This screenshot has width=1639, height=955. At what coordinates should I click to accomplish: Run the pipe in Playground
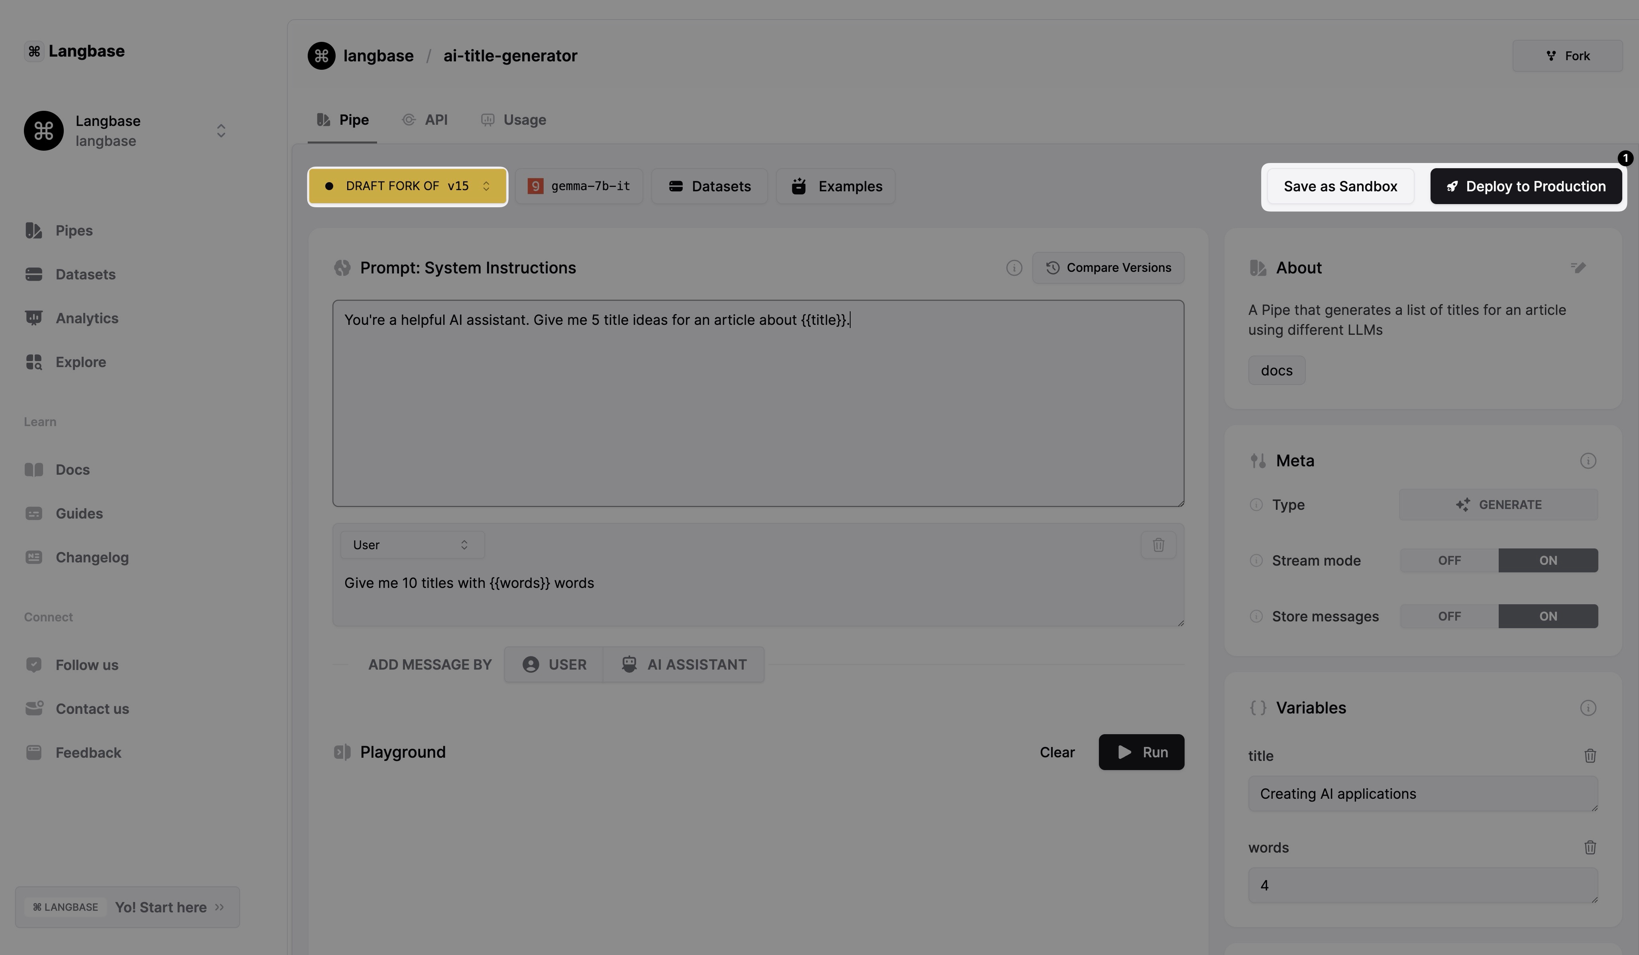[1141, 752]
